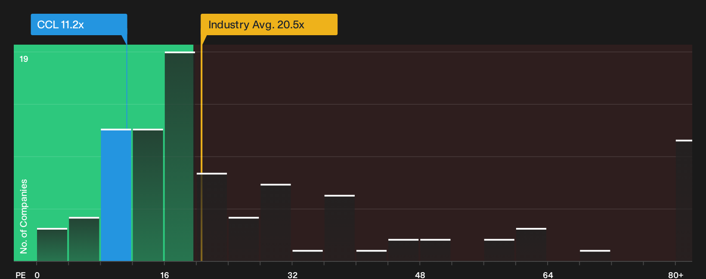
Task: Click the x-axis value '32'
Action: [292, 275]
